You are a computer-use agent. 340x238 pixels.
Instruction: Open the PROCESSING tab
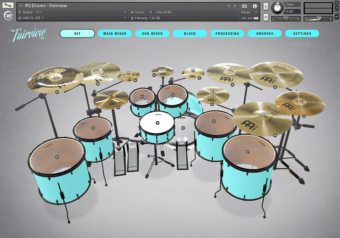tap(227, 34)
